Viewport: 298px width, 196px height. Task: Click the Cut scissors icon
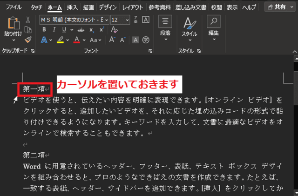(28, 20)
